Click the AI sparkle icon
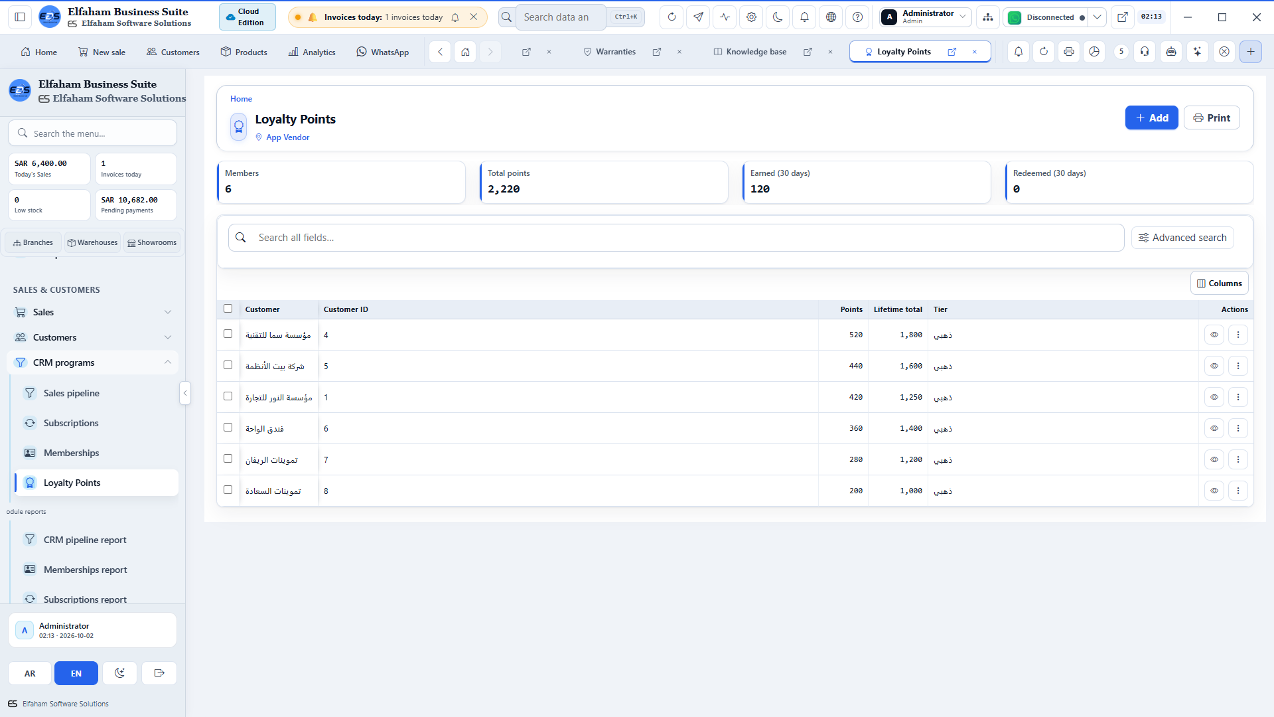The height and width of the screenshot is (717, 1274). (1197, 51)
